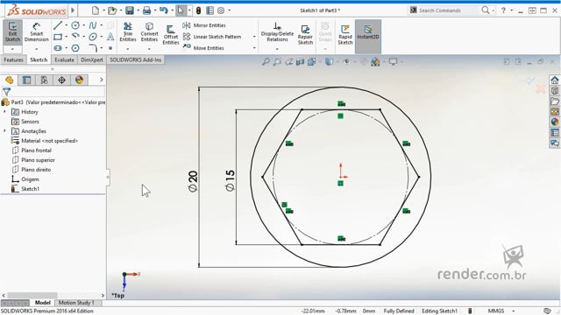The image size is (561, 315).
Task: Open the Convert Entities dropdown arrow
Action: (x=149, y=49)
